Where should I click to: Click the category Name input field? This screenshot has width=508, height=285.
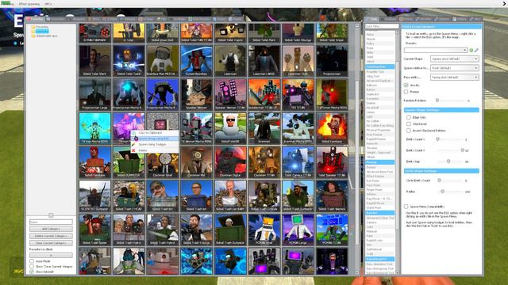(x=51, y=222)
